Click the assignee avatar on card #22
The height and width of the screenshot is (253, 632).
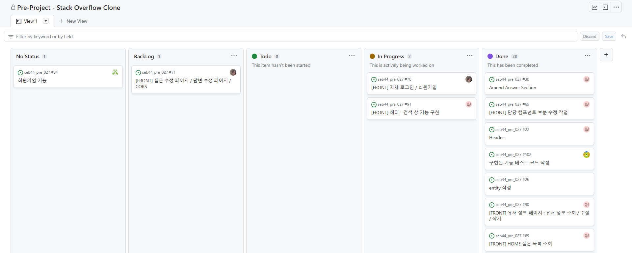point(587,129)
